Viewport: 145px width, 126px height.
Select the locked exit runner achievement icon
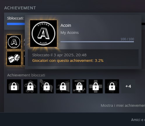click(63, 86)
